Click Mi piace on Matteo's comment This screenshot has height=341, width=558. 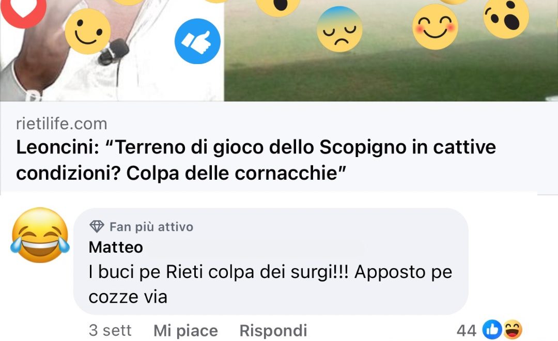pyautogui.click(x=185, y=331)
